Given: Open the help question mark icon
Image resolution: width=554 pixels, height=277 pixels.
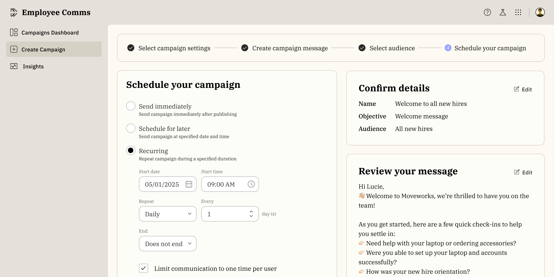Looking at the screenshot, I should click(x=487, y=12).
